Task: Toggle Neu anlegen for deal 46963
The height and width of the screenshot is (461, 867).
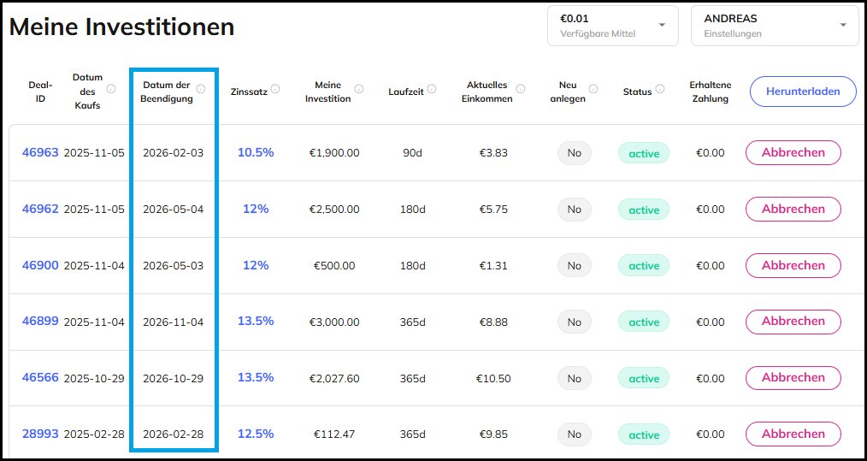Action: [x=574, y=153]
